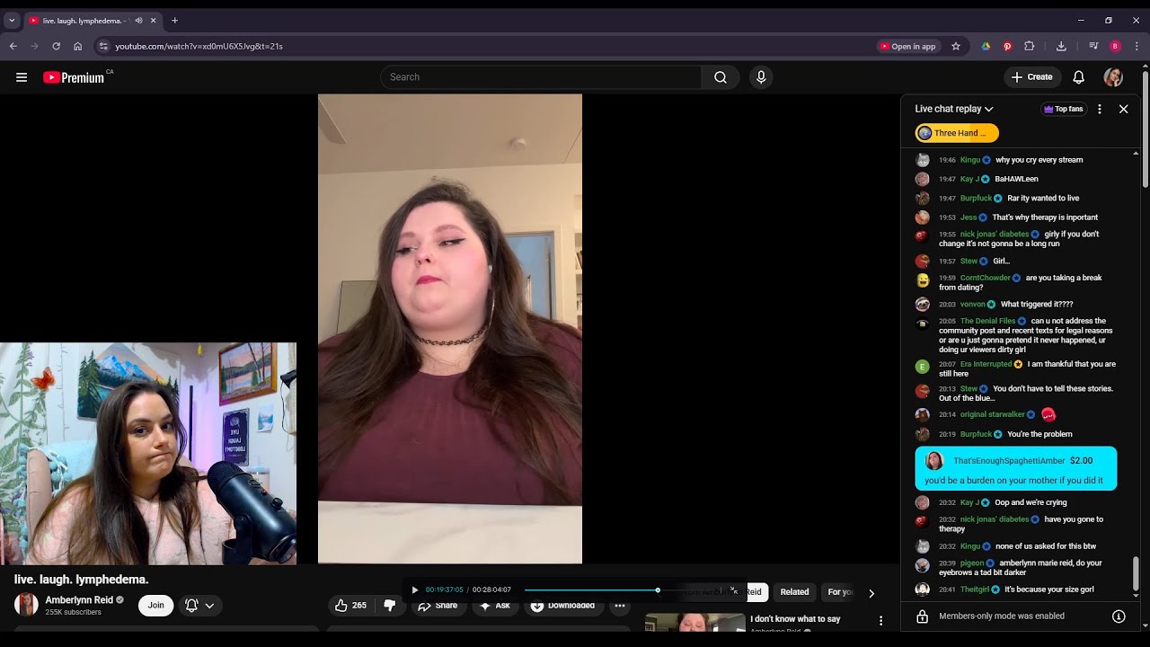Select the For you chip
Screen dimensions: 1150x647
[839, 592]
